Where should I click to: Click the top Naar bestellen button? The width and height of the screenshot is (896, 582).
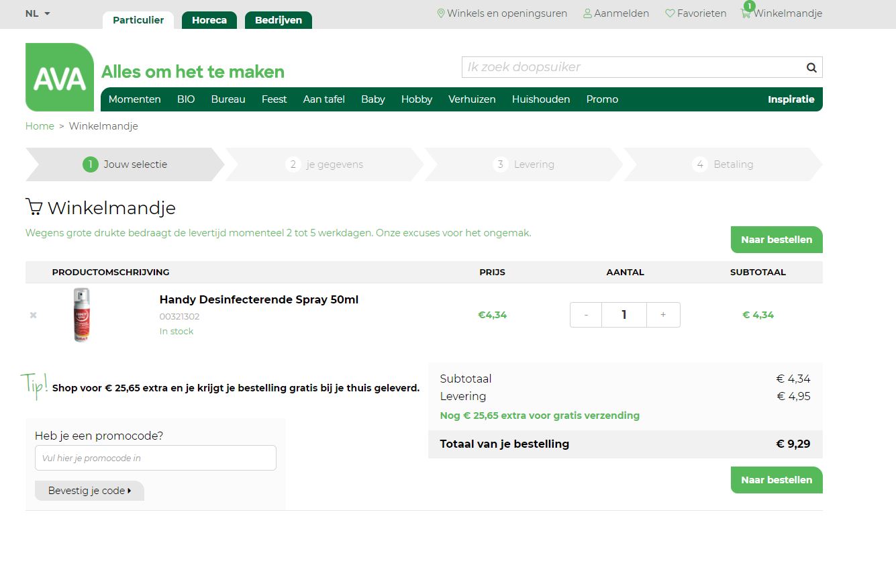[x=777, y=240]
